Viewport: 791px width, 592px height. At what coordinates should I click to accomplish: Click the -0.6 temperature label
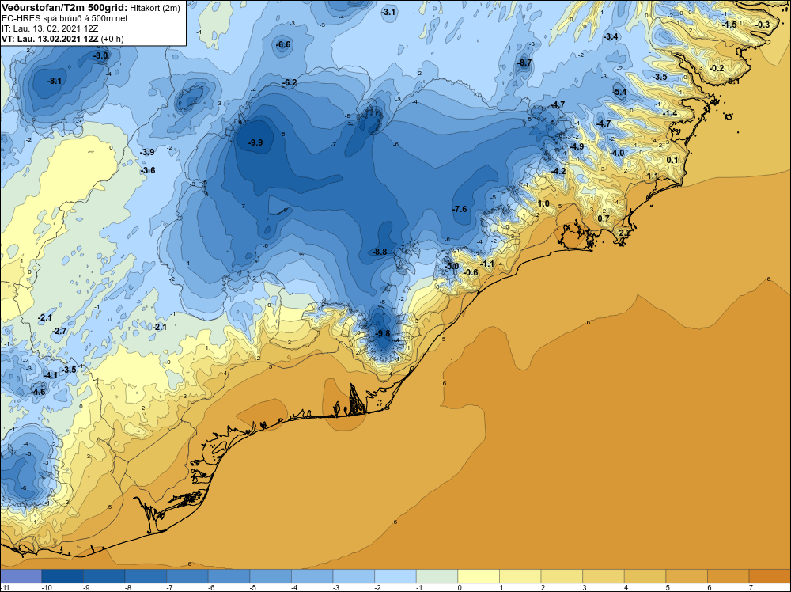(470, 272)
